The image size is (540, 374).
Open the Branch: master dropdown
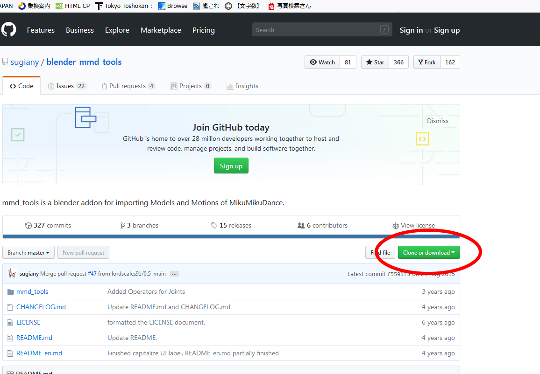tap(28, 253)
